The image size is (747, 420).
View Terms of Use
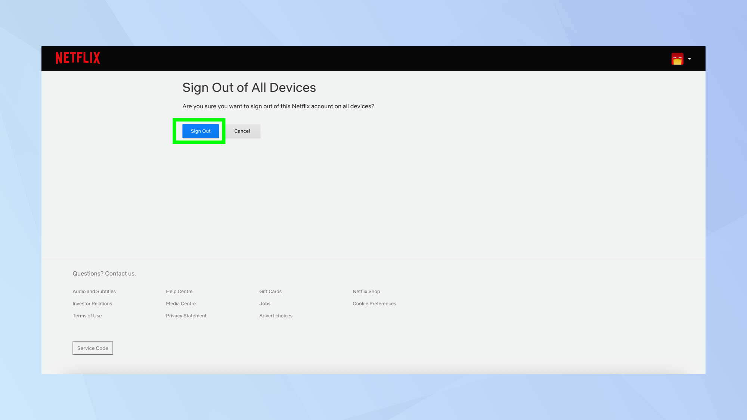(87, 316)
